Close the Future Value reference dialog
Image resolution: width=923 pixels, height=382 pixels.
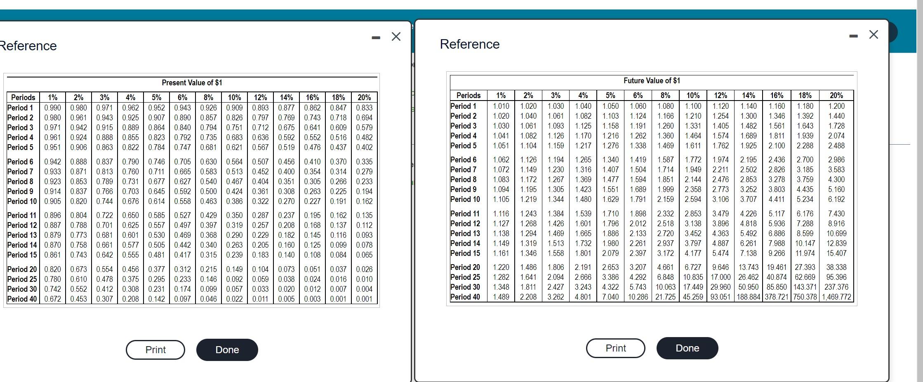click(x=874, y=35)
